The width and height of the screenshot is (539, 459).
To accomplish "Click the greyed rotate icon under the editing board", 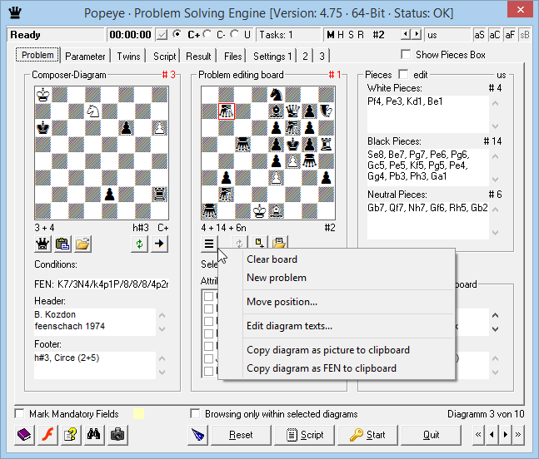I will click(239, 244).
